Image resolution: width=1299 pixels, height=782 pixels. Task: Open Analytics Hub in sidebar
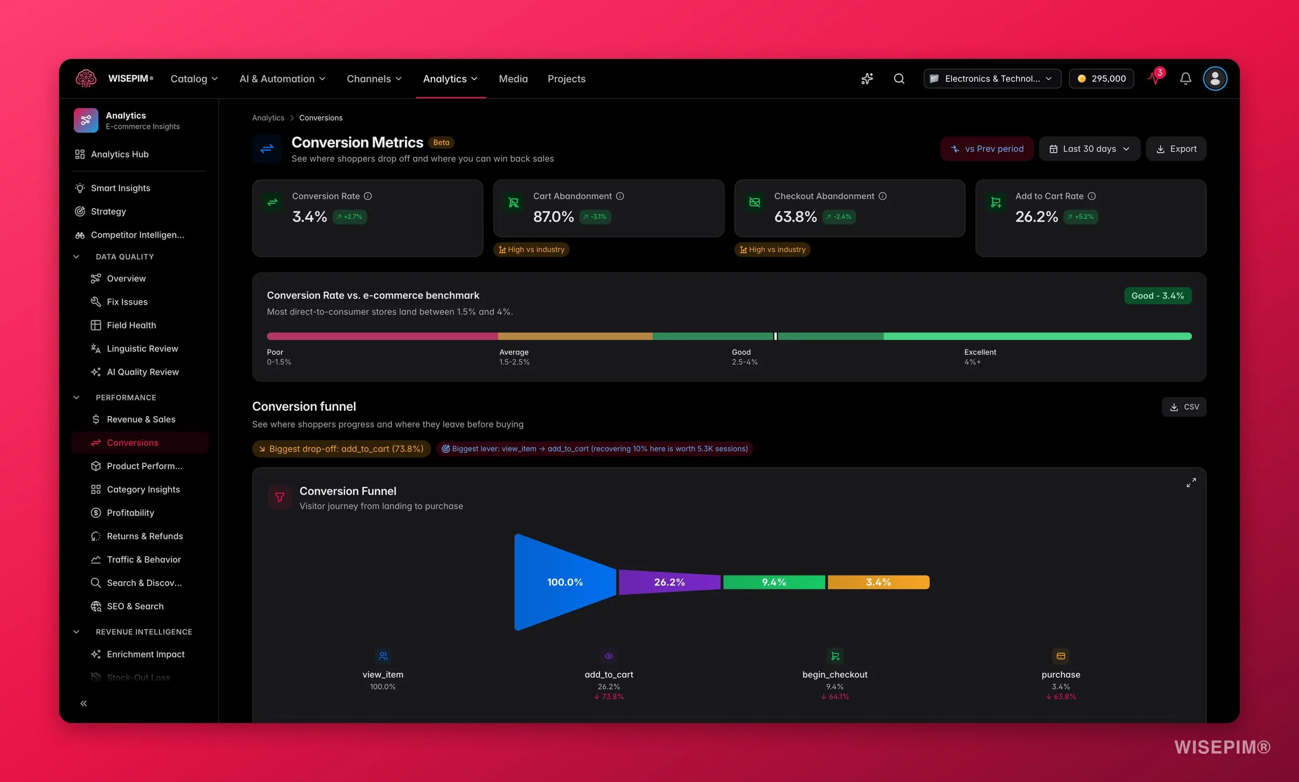click(139, 154)
